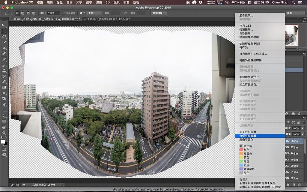
Task: Enter value in 羽化 feather field
Action: [53, 13]
